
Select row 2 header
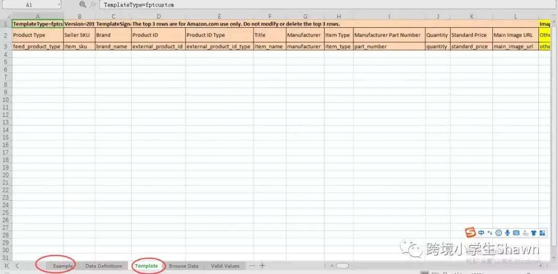click(x=6, y=36)
